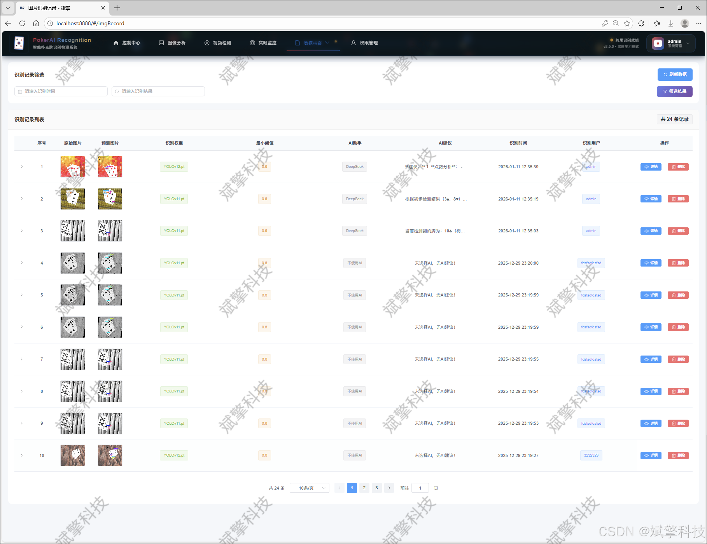Open the browser three-dot settings menu
707x544 pixels.
point(699,23)
